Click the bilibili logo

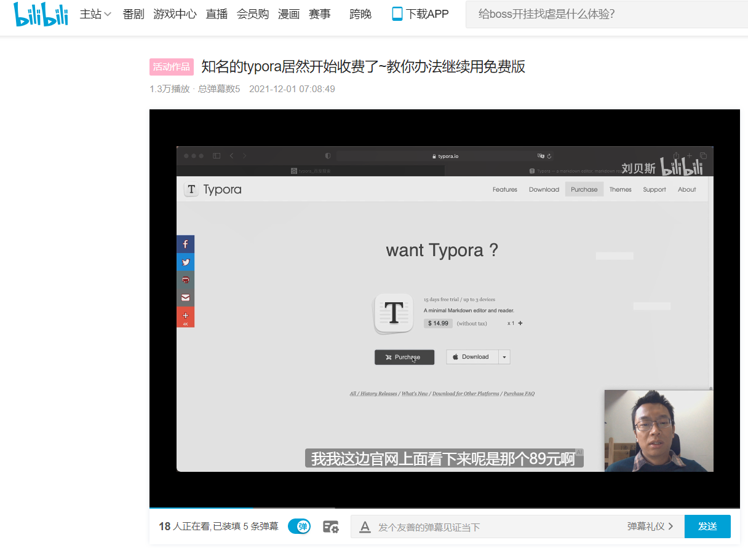coord(41,14)
